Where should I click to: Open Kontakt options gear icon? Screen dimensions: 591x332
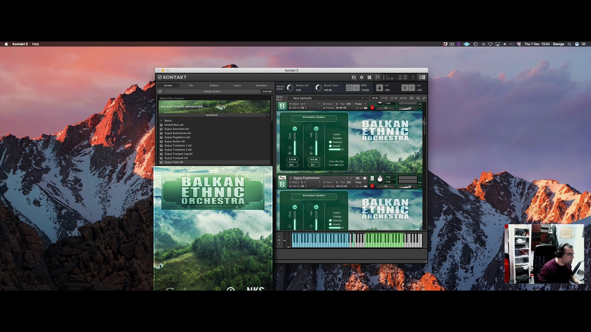[x=362, y=77]
